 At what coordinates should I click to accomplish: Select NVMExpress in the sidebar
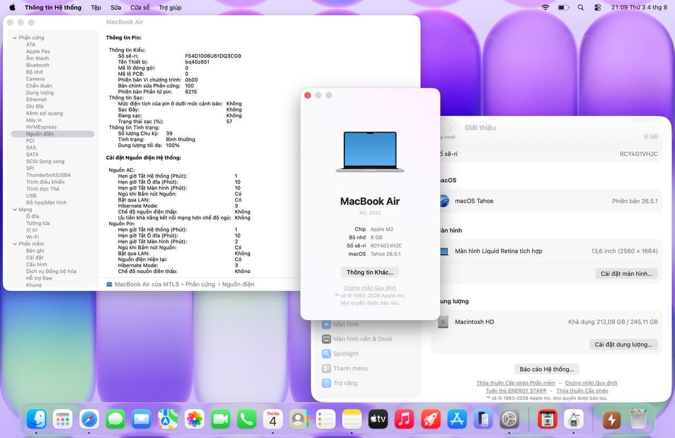point(41,127)
